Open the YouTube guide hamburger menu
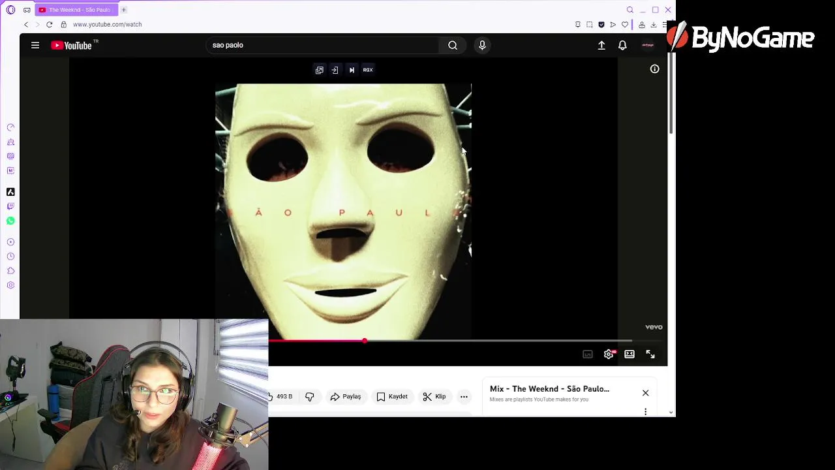This screenshot has height=470, width=835. [35, 45]
